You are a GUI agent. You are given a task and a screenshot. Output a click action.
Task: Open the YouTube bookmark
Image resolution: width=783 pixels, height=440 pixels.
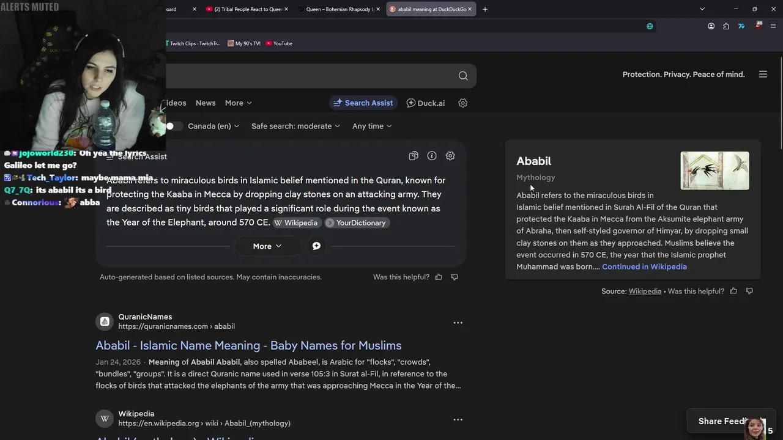tap(279, 43)
